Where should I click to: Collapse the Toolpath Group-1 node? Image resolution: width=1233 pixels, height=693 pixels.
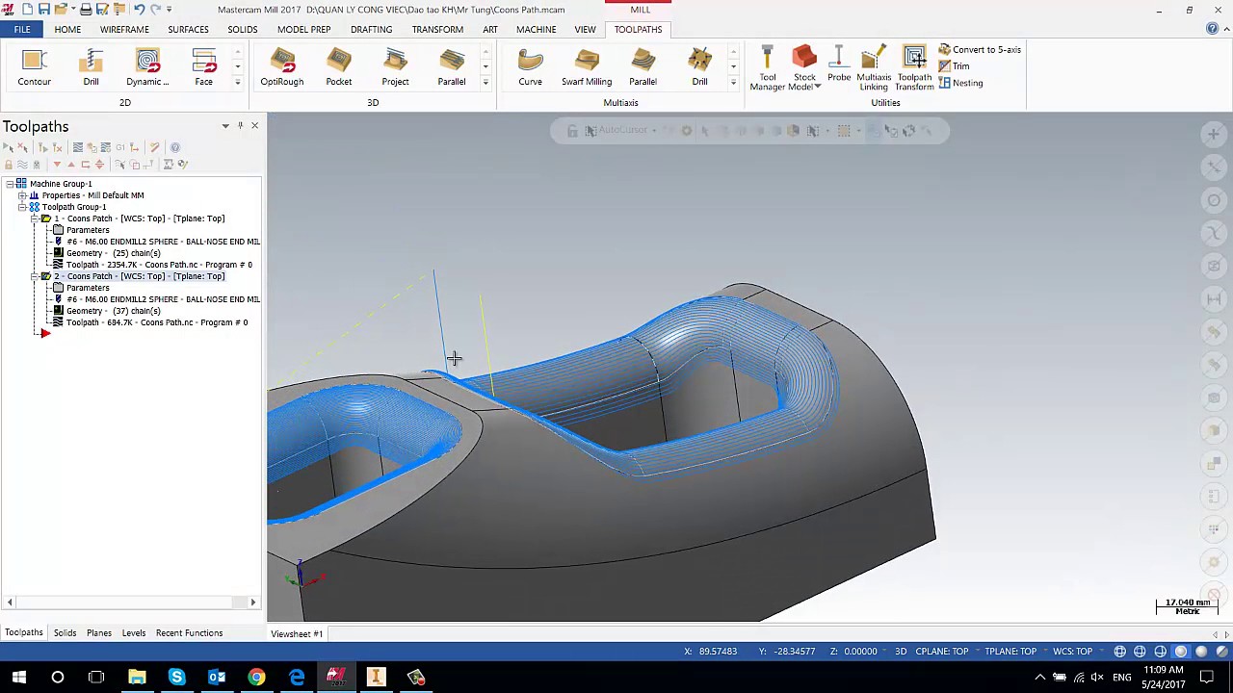pyautogui.click(x=21, y=207)
